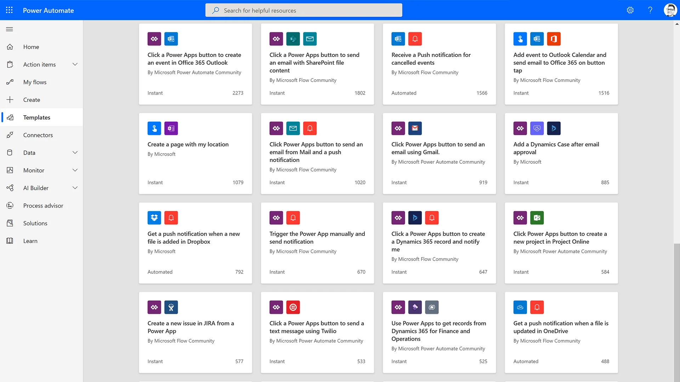The width and height of the screenshot is (680, 382).
Task: Click your profile avatar
Action: click(x=670, y=10)
